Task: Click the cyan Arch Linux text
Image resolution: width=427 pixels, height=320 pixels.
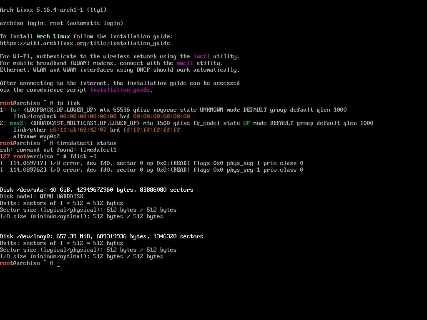Action: click(x=53, y=37)
